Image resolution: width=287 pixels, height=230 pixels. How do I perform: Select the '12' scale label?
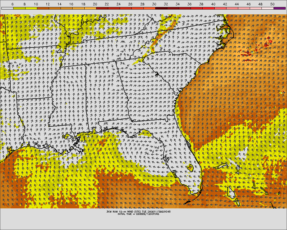[48, 4]
